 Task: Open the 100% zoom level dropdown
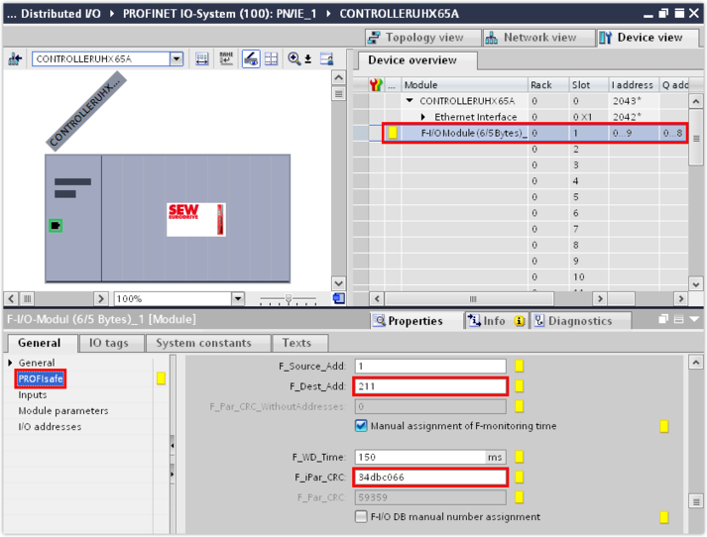(x=238, y=298)
